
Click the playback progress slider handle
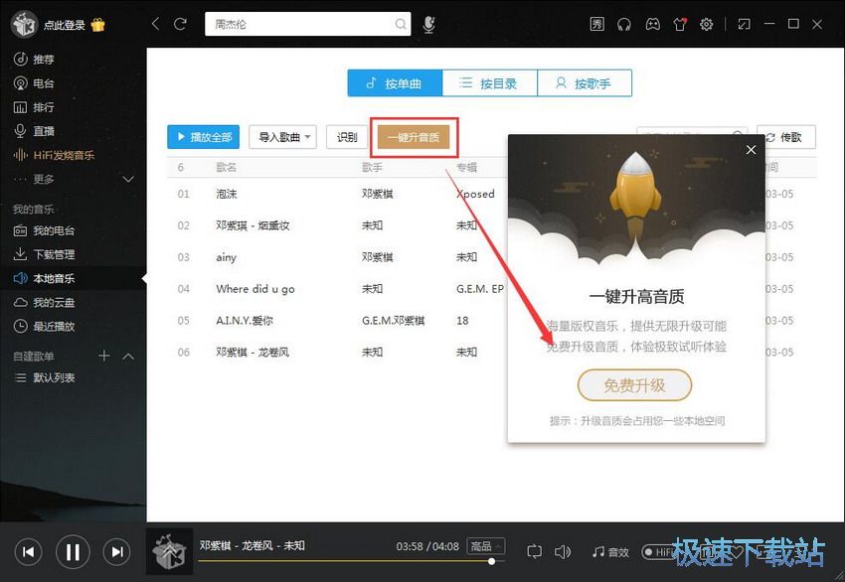pos(491,561)
